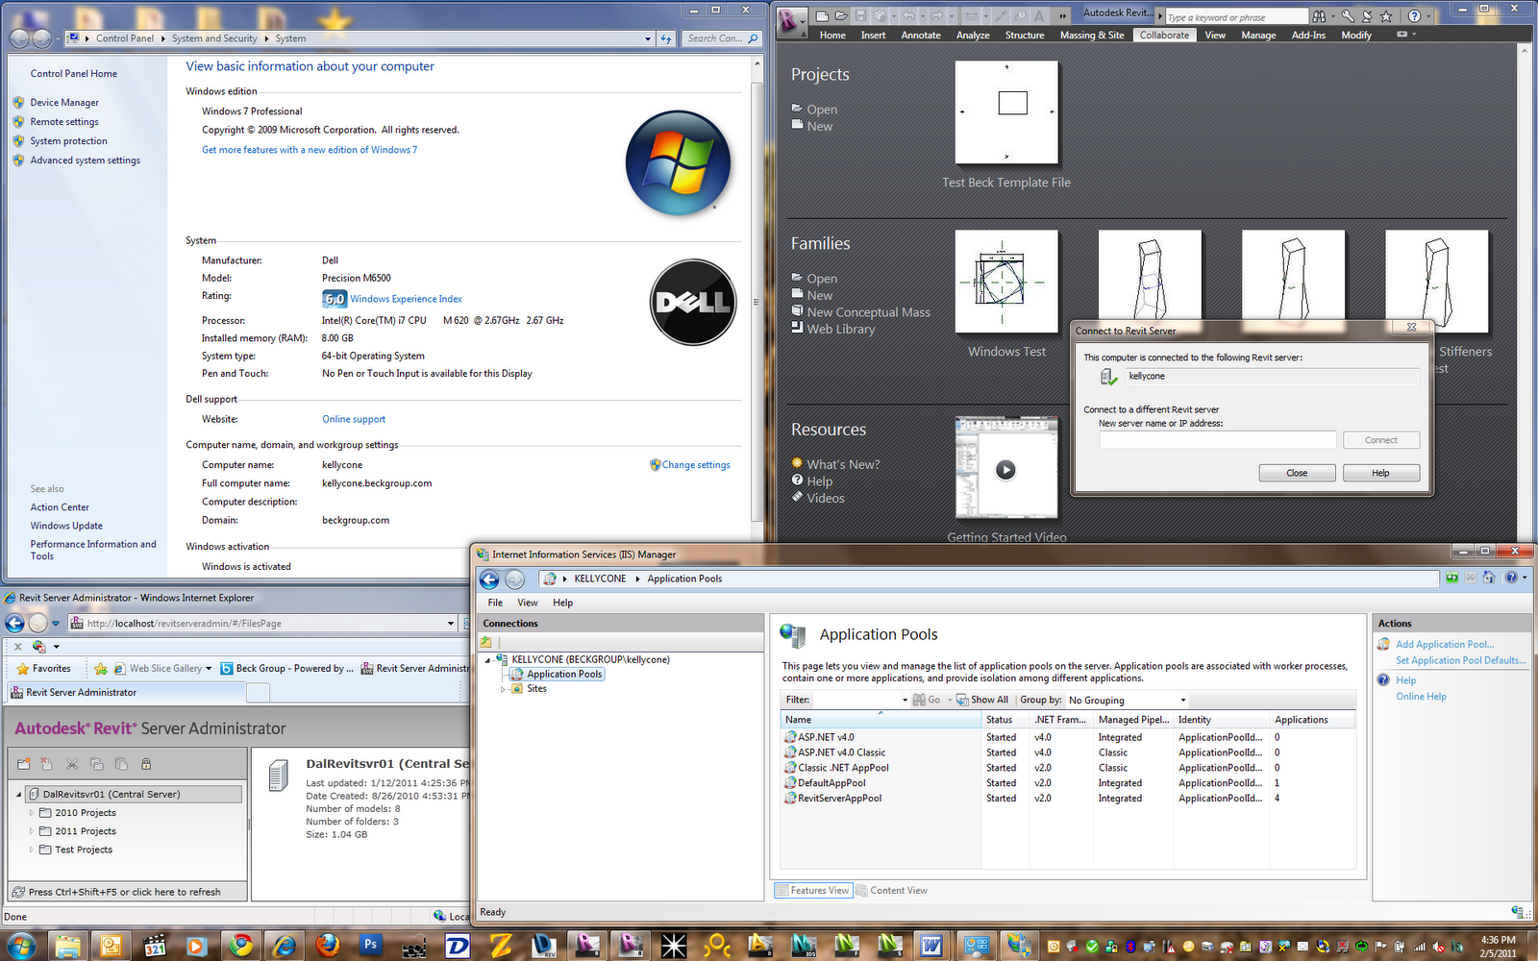Open the View menu in IIS Manager
Screen dimensions: 1538x961
click(x=528, y=604)
